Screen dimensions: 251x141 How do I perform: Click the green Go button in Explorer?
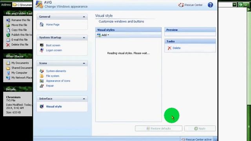[x=243, y=5]
